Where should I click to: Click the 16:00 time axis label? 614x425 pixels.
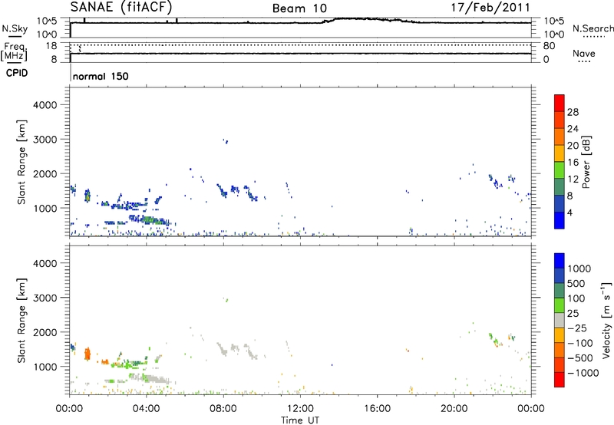[x=377, y=409]
